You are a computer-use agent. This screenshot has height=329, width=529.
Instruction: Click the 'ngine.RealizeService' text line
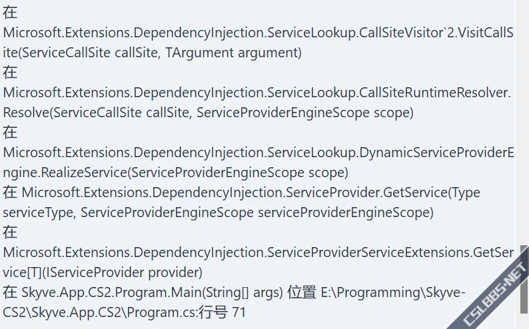[x=175, y=172]
